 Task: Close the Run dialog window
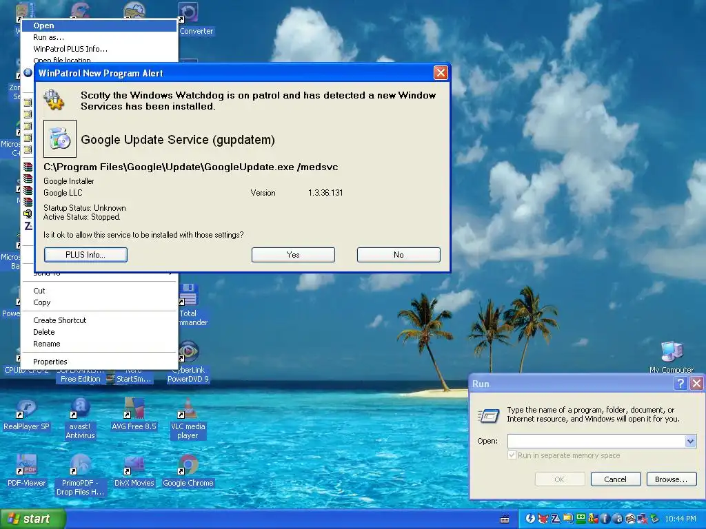(696, 383)
